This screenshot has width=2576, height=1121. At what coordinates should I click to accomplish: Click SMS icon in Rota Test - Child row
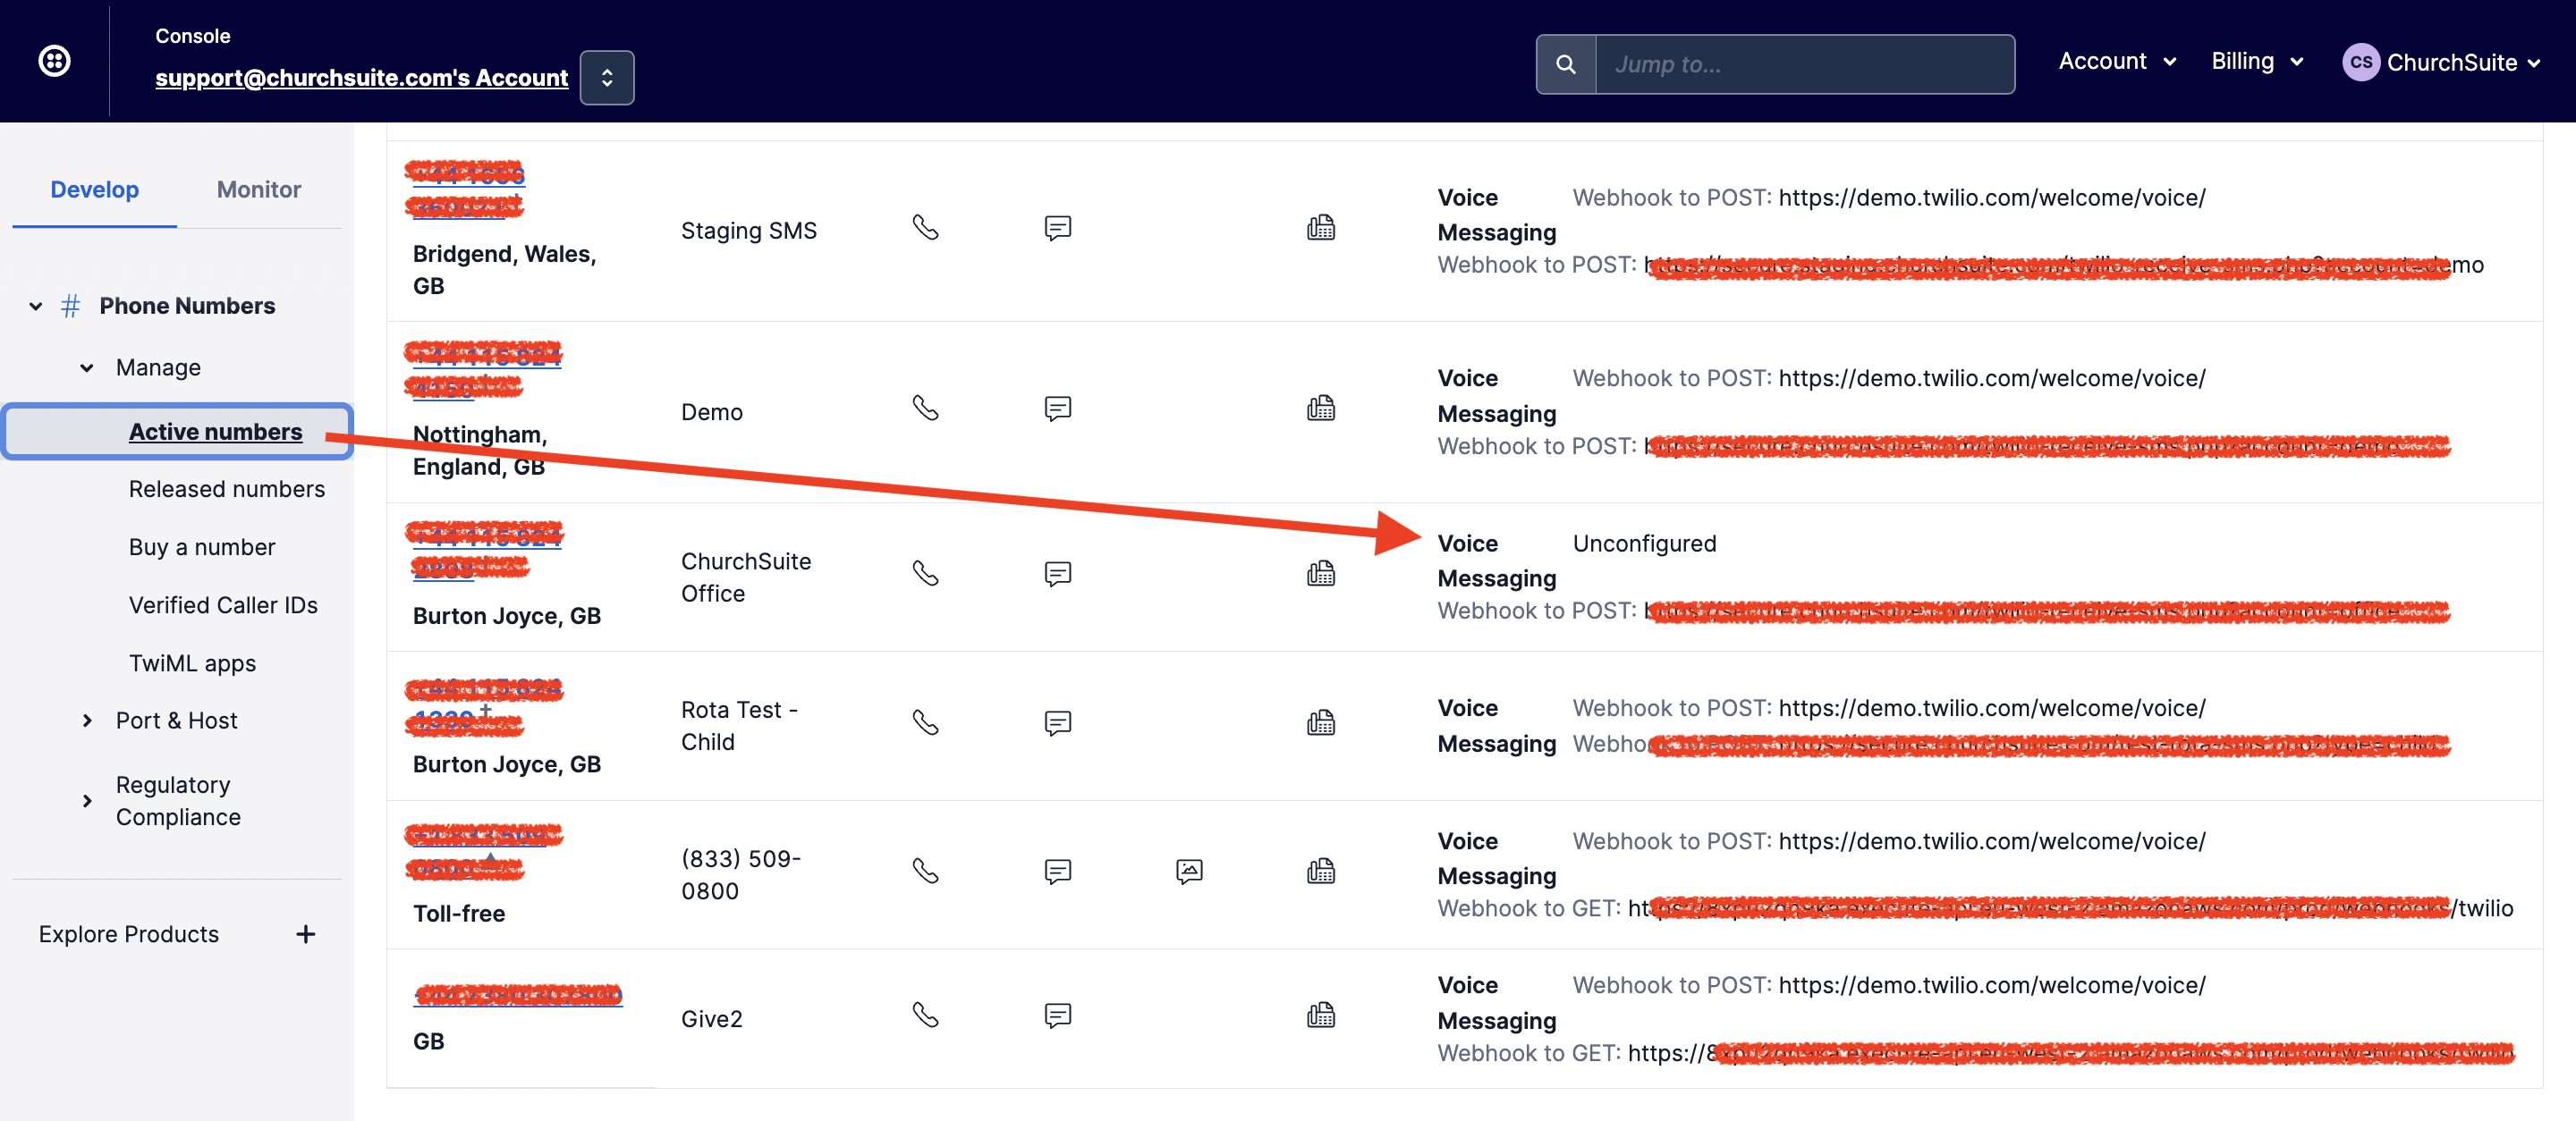(x=1057, y=722)
